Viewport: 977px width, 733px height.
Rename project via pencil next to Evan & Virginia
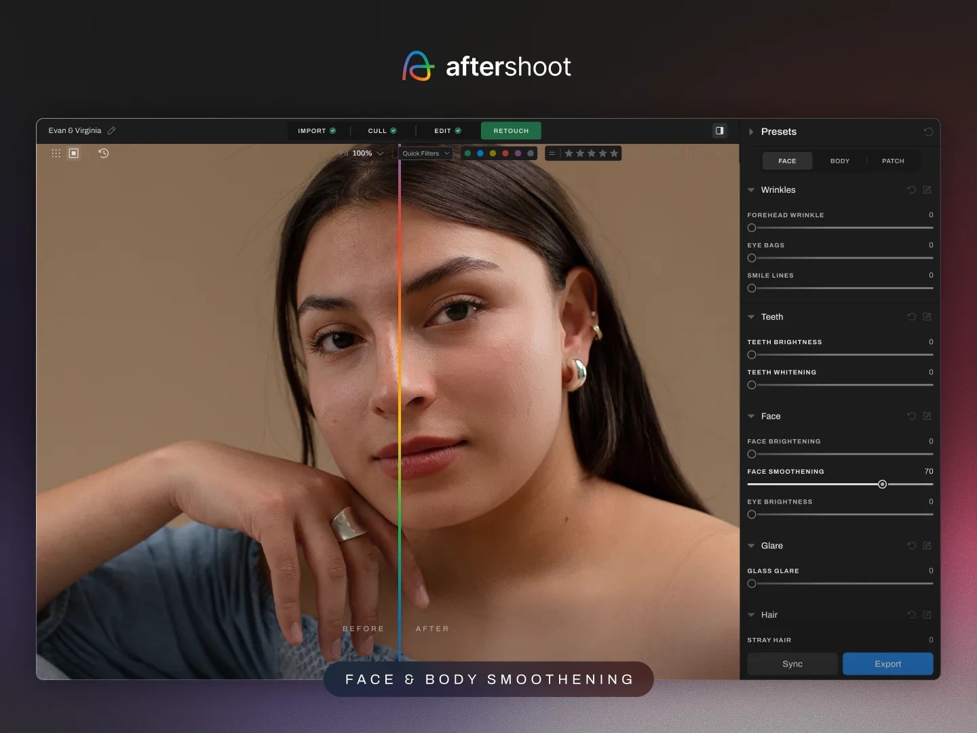(x=111, y=130)
